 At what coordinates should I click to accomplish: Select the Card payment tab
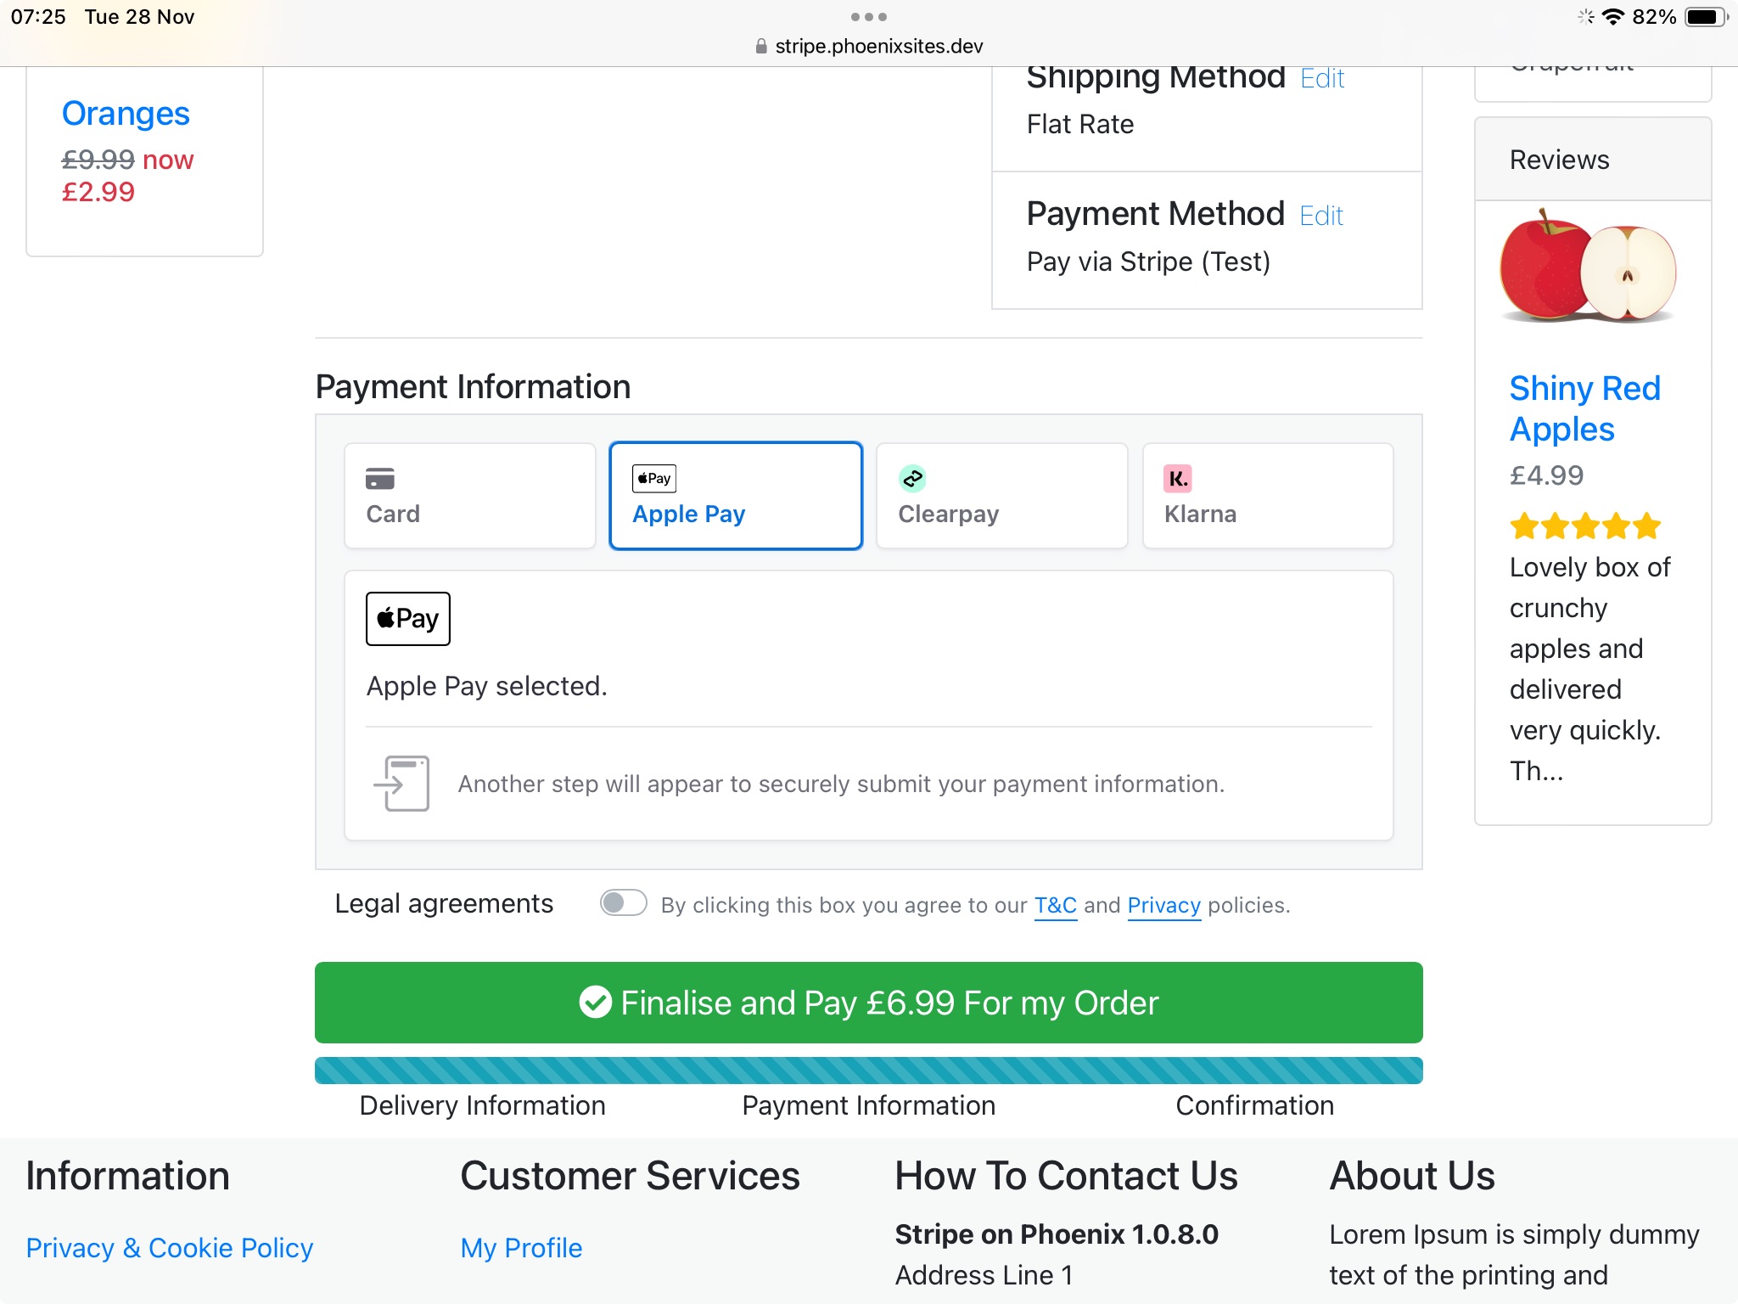[x=470, y=496]
